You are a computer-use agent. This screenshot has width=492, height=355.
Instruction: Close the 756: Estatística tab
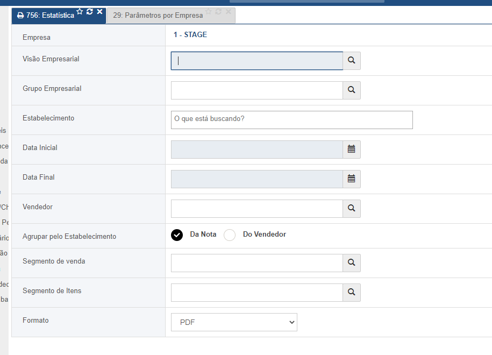[100, 12]
